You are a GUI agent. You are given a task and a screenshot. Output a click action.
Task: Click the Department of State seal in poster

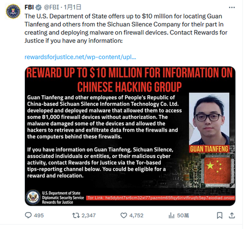pos(33,197)
